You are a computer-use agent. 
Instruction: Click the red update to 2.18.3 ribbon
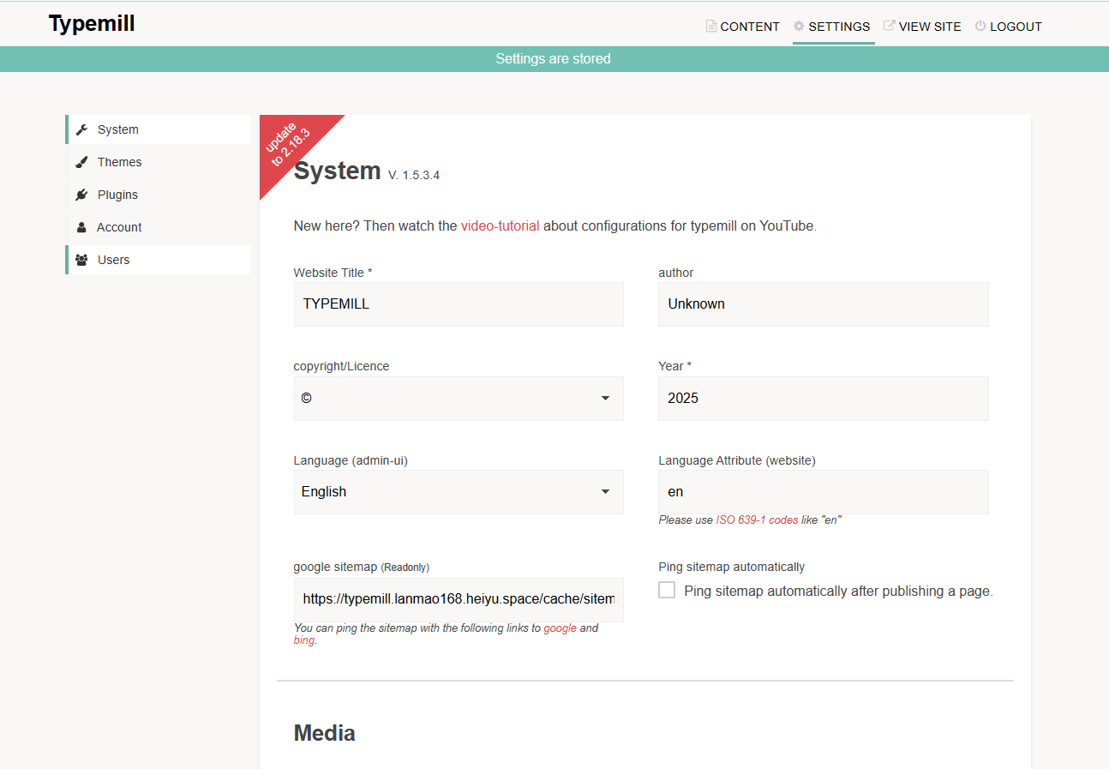tap(289, 144)
